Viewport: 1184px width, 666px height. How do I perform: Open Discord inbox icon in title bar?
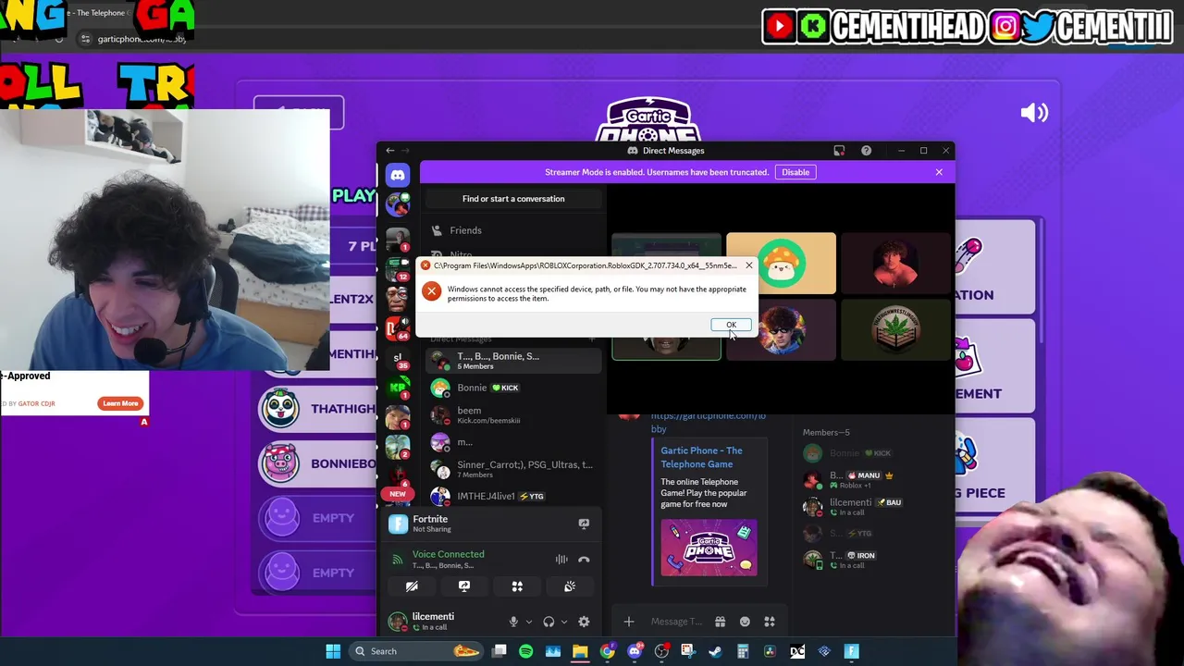point(839,151)
